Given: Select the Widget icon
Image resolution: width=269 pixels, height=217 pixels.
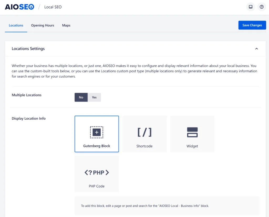Looking at the screenshot, I should [x=192, y=132].
